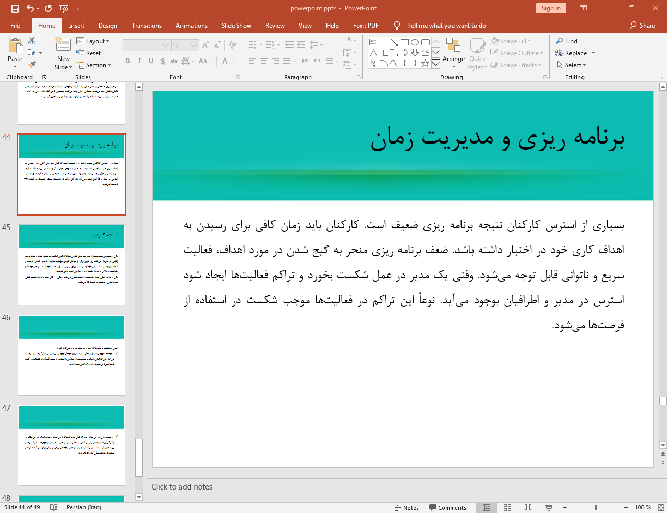Image resolution: width=667 pixels, height=513 pixels.
Task: Clear all formatting icon
Action: (233, 45)
